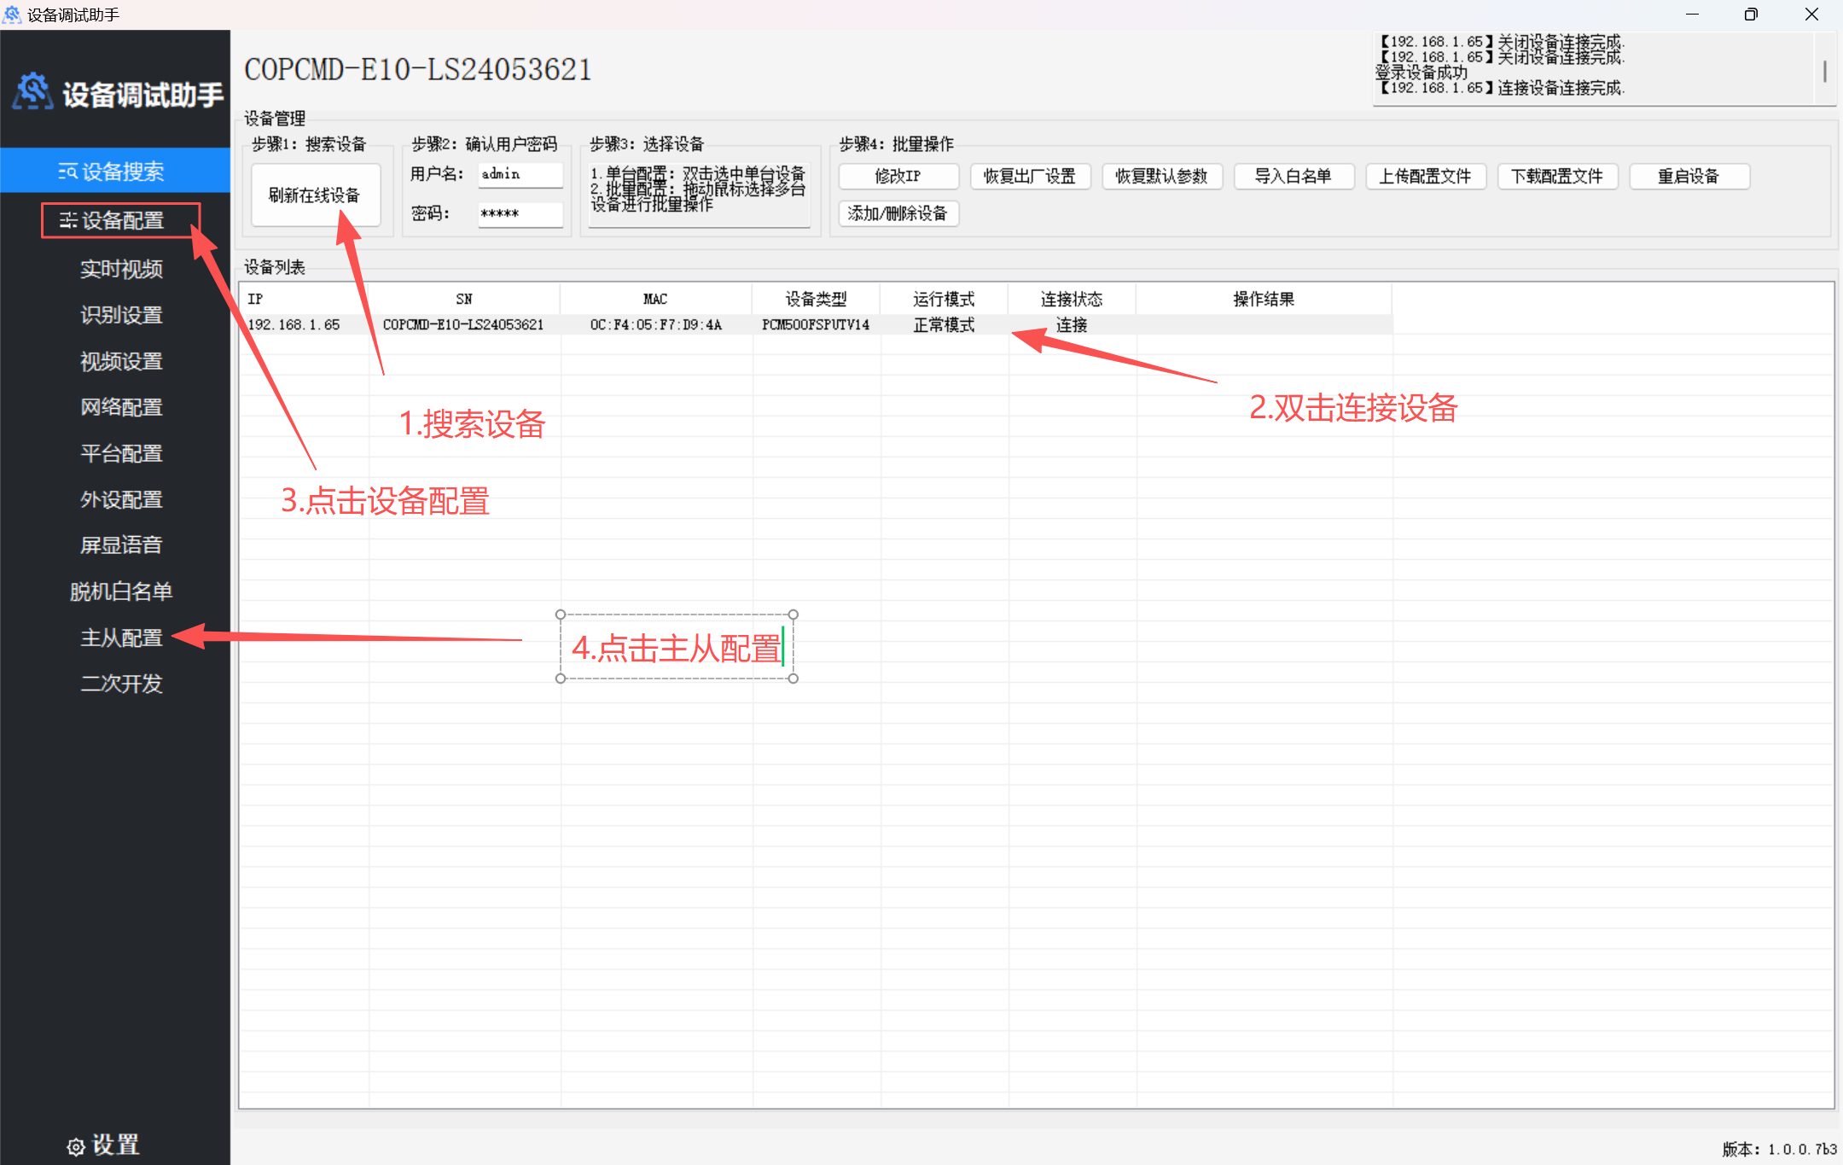Click the 用户名 input field
The height and width of the screenshot is (1165, 1843).
click(519, 174)
